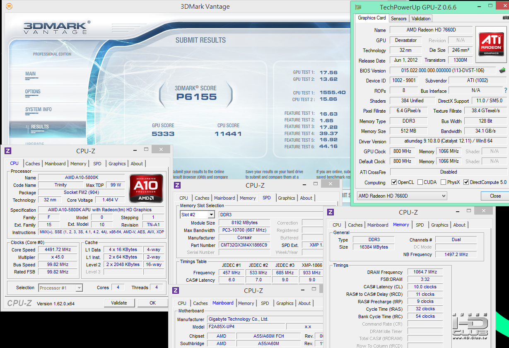Open the Validation tab in GPU-Z
Screen dimensions: 509x348
421,18
